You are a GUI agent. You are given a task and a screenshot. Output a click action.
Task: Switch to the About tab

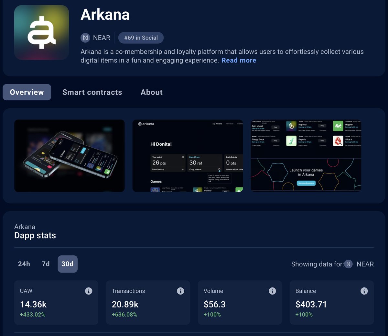tap(151, 92)
